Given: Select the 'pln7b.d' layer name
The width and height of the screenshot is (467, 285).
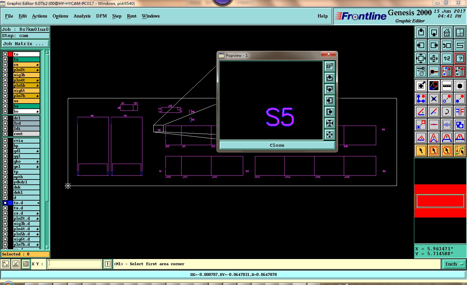Looking at the screenshot, I should pos(26,244).
